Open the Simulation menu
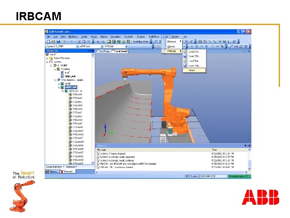Viewport: 290px width, 218px height. (x=116, y=37)
